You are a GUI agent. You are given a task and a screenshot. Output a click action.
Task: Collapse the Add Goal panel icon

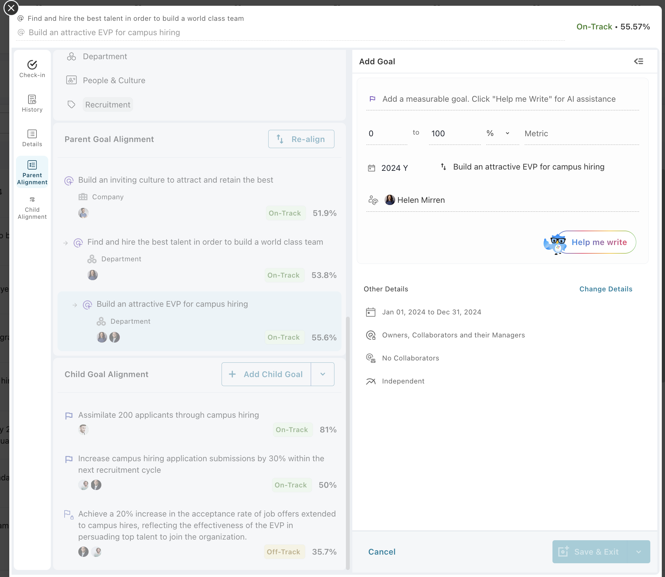(638, 61)
